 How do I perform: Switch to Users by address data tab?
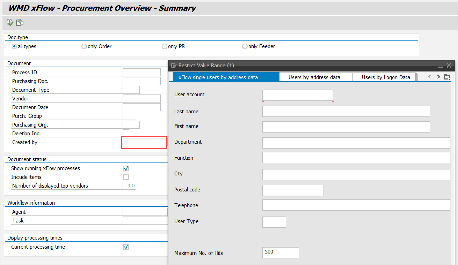(314, 77)
